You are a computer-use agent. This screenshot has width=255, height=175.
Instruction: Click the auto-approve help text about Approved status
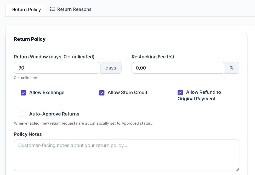tap(83, 123)
